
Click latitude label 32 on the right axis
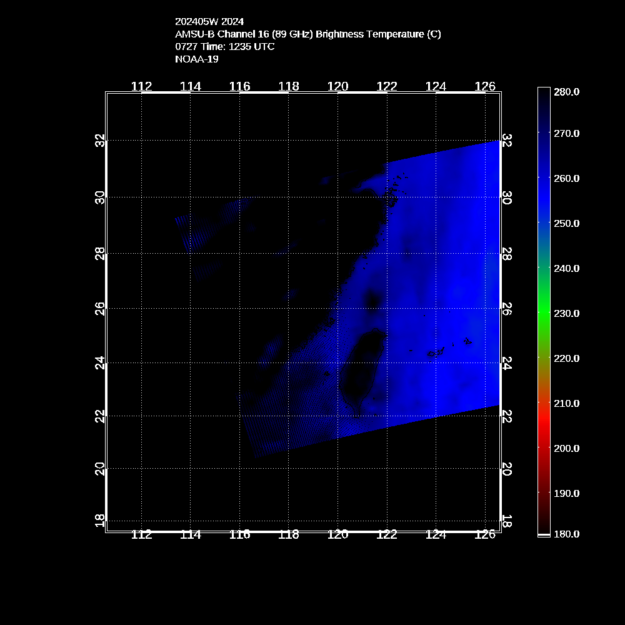point(507,141)
